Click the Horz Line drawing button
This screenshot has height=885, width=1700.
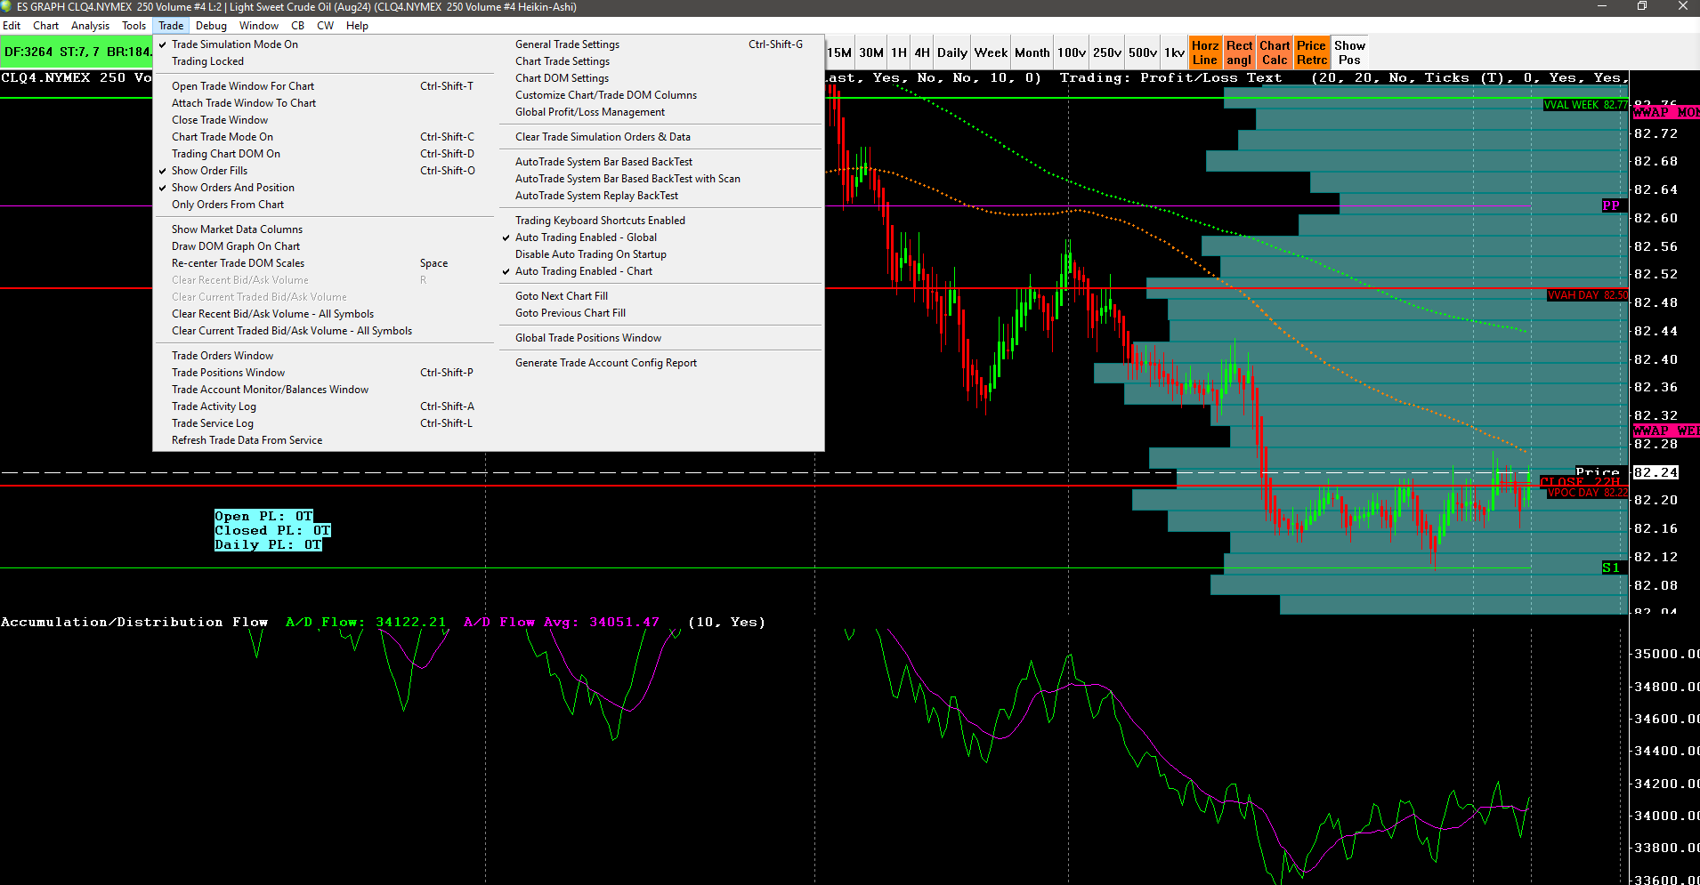pos(1205,52)
